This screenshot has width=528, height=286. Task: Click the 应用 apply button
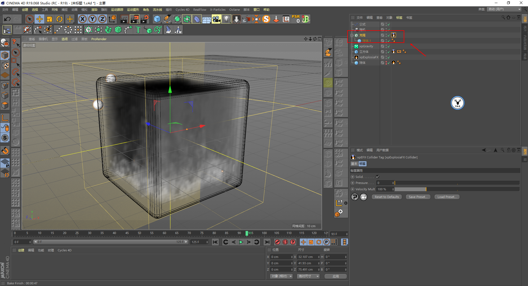coord(335,276)
